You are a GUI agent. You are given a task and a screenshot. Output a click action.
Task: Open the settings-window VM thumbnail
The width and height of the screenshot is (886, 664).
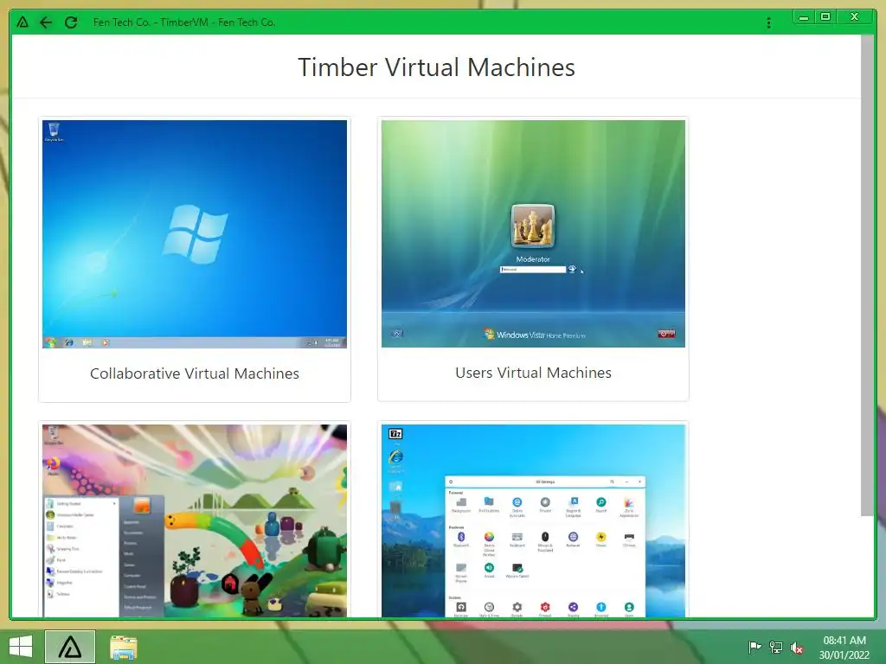point(533,520)
